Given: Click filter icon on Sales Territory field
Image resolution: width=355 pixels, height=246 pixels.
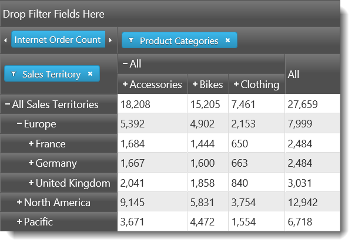Looking at the screenshot, I should click(13, 75).
